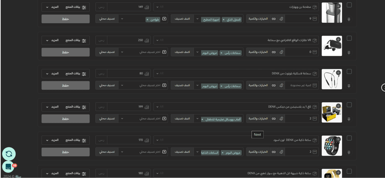385x178 pixels.
Task: Remove the طواحن local category tag
Action: click(147, 19)
